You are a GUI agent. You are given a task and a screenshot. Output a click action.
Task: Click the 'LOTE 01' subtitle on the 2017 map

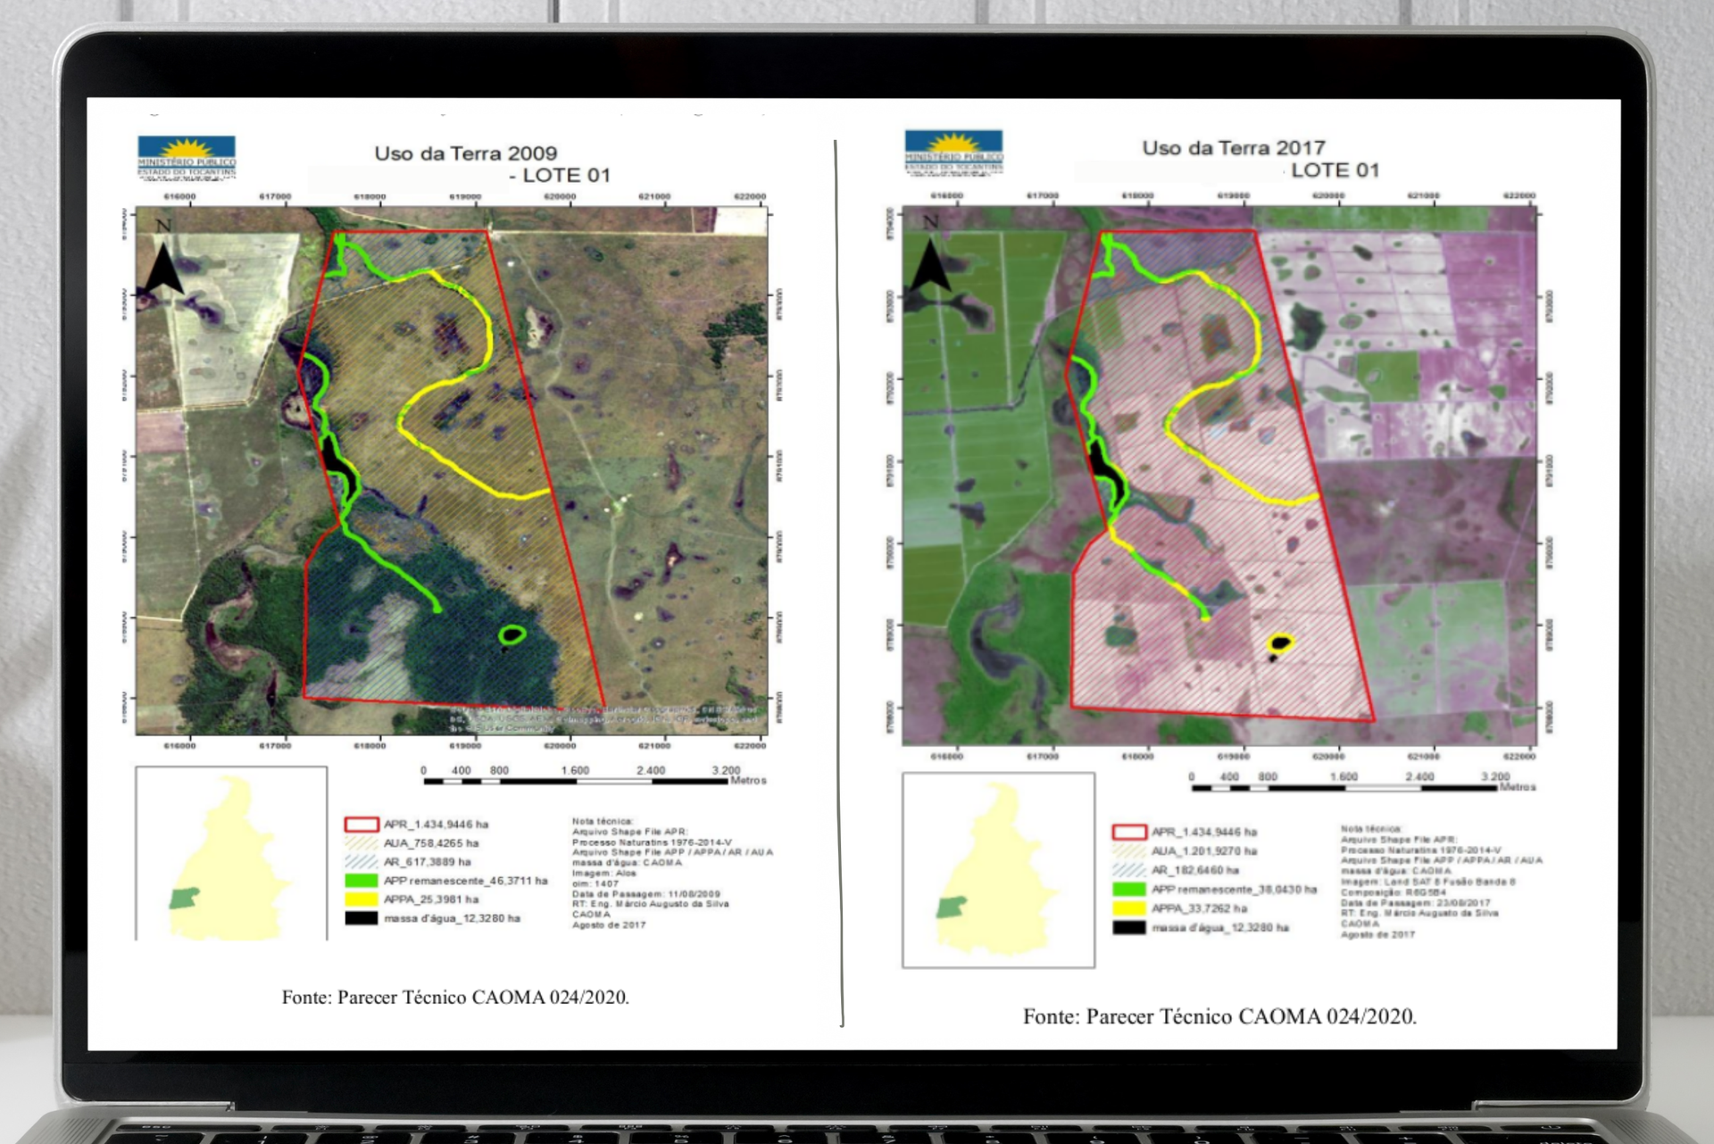(x=1335, y=170)
